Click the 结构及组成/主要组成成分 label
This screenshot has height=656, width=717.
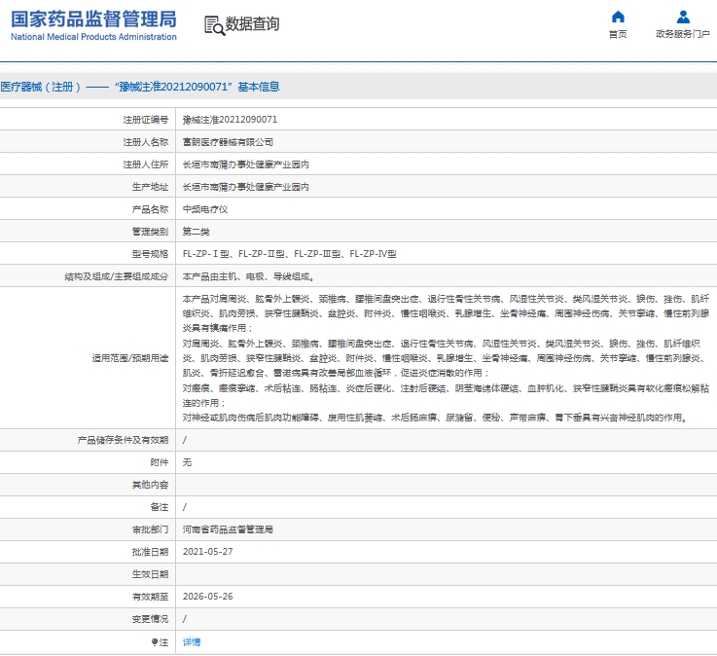point(116,276)
